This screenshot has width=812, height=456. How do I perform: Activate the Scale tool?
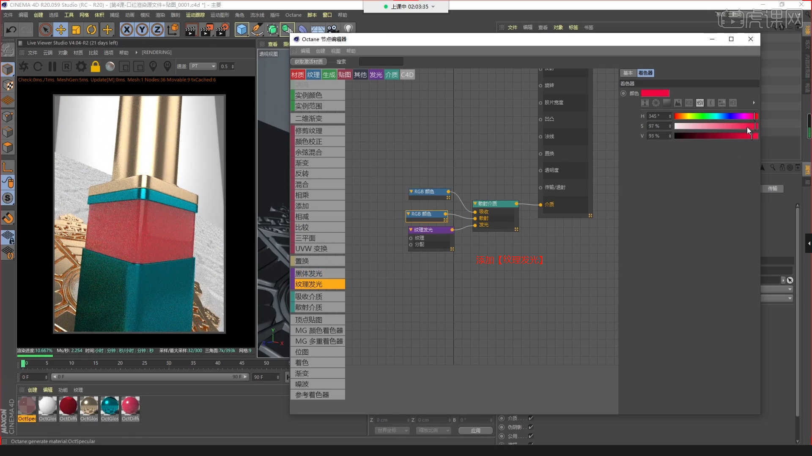(76, 30)
